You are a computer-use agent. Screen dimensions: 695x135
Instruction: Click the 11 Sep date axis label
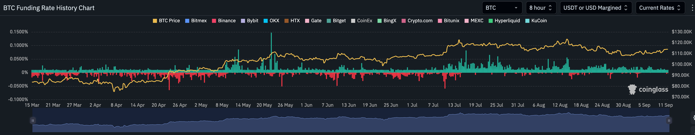click(665, 105)
